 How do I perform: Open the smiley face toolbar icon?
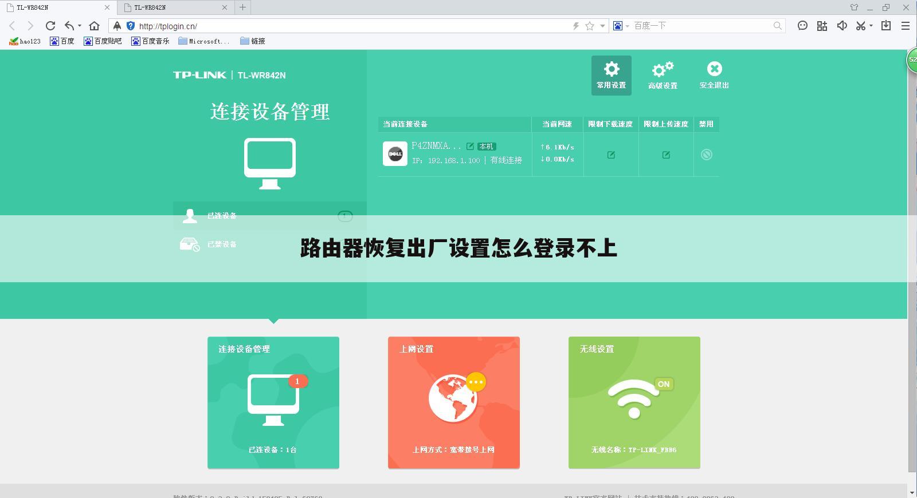pos(803,26)
